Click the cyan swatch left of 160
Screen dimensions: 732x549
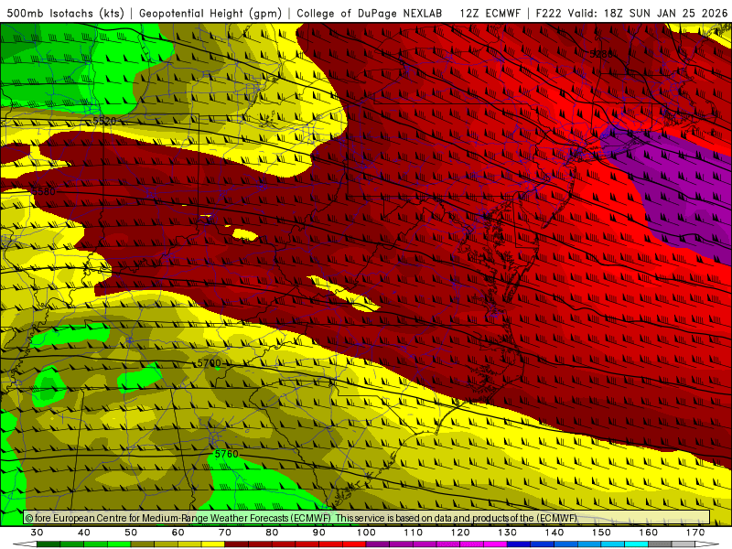tap(636, 544)
